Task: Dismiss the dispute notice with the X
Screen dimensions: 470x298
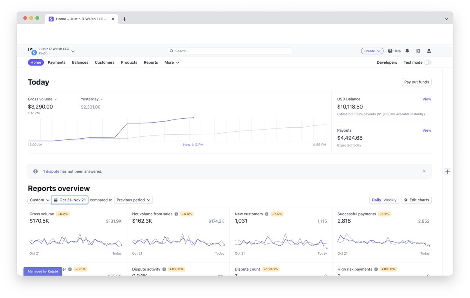Action: (424, 171)
